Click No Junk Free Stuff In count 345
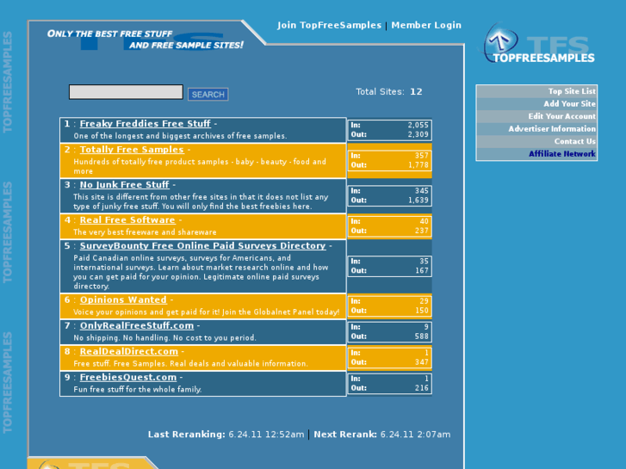The width and height of the screenshot is (626, 469). click(x=421, y=191)
